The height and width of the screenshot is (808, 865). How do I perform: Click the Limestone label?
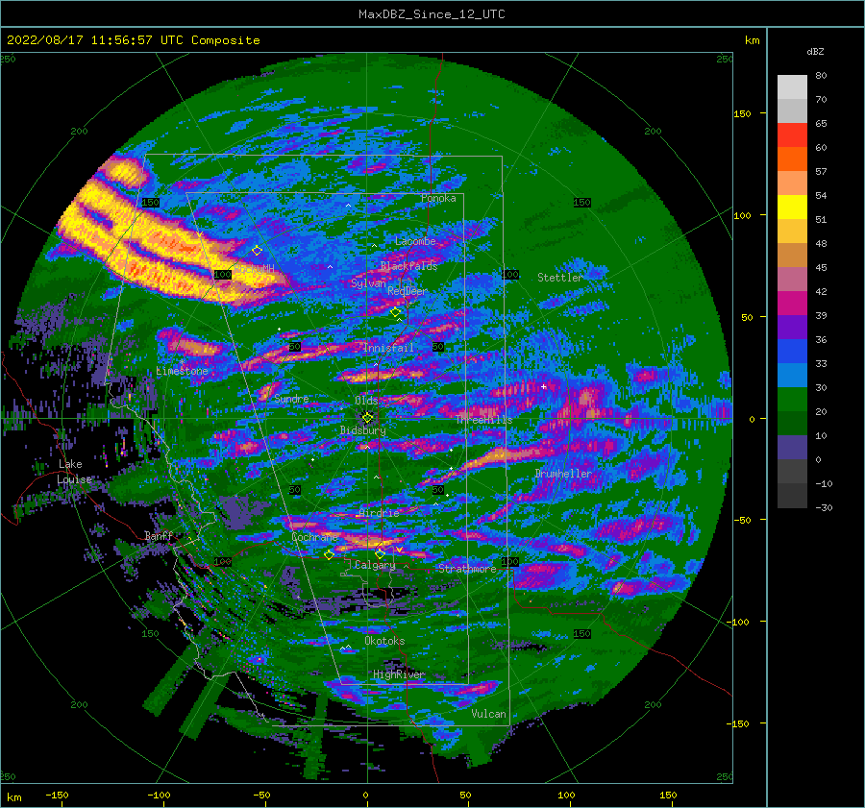(182, 371)
